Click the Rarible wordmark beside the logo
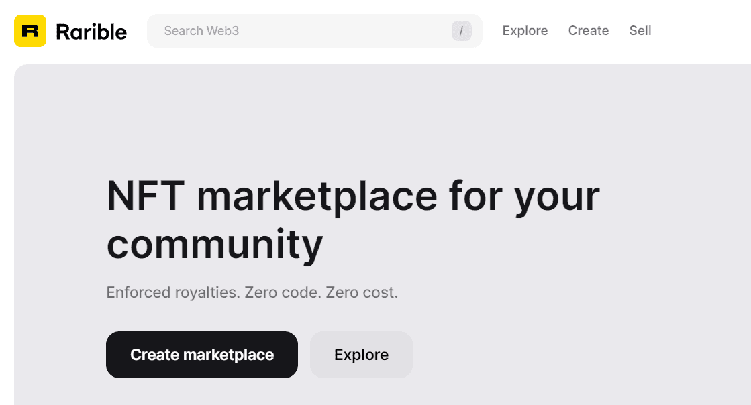 pyautogui.click(x=91, y=31)
